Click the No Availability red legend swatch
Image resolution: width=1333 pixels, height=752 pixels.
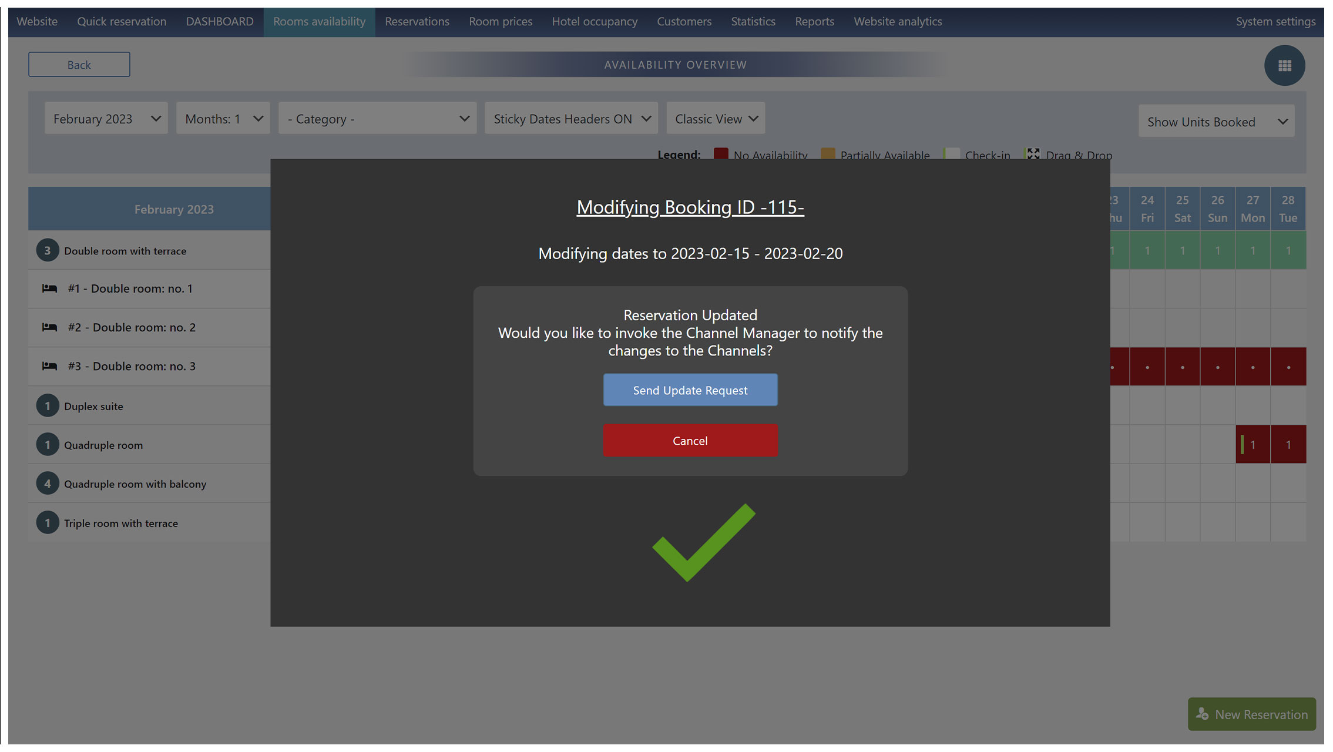[x=721, y=154]
